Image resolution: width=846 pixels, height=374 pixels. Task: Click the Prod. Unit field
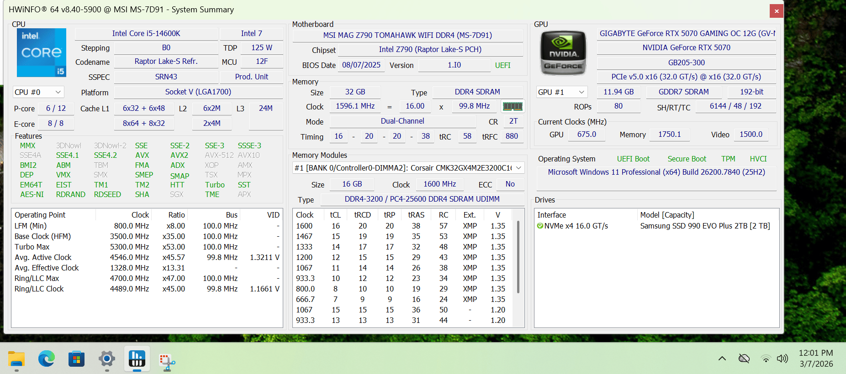[x=252, y=77]
